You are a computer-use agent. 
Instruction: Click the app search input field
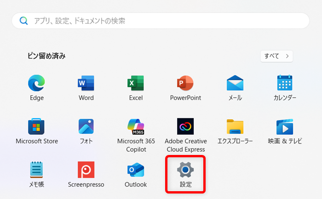click(x=161, y=21)
